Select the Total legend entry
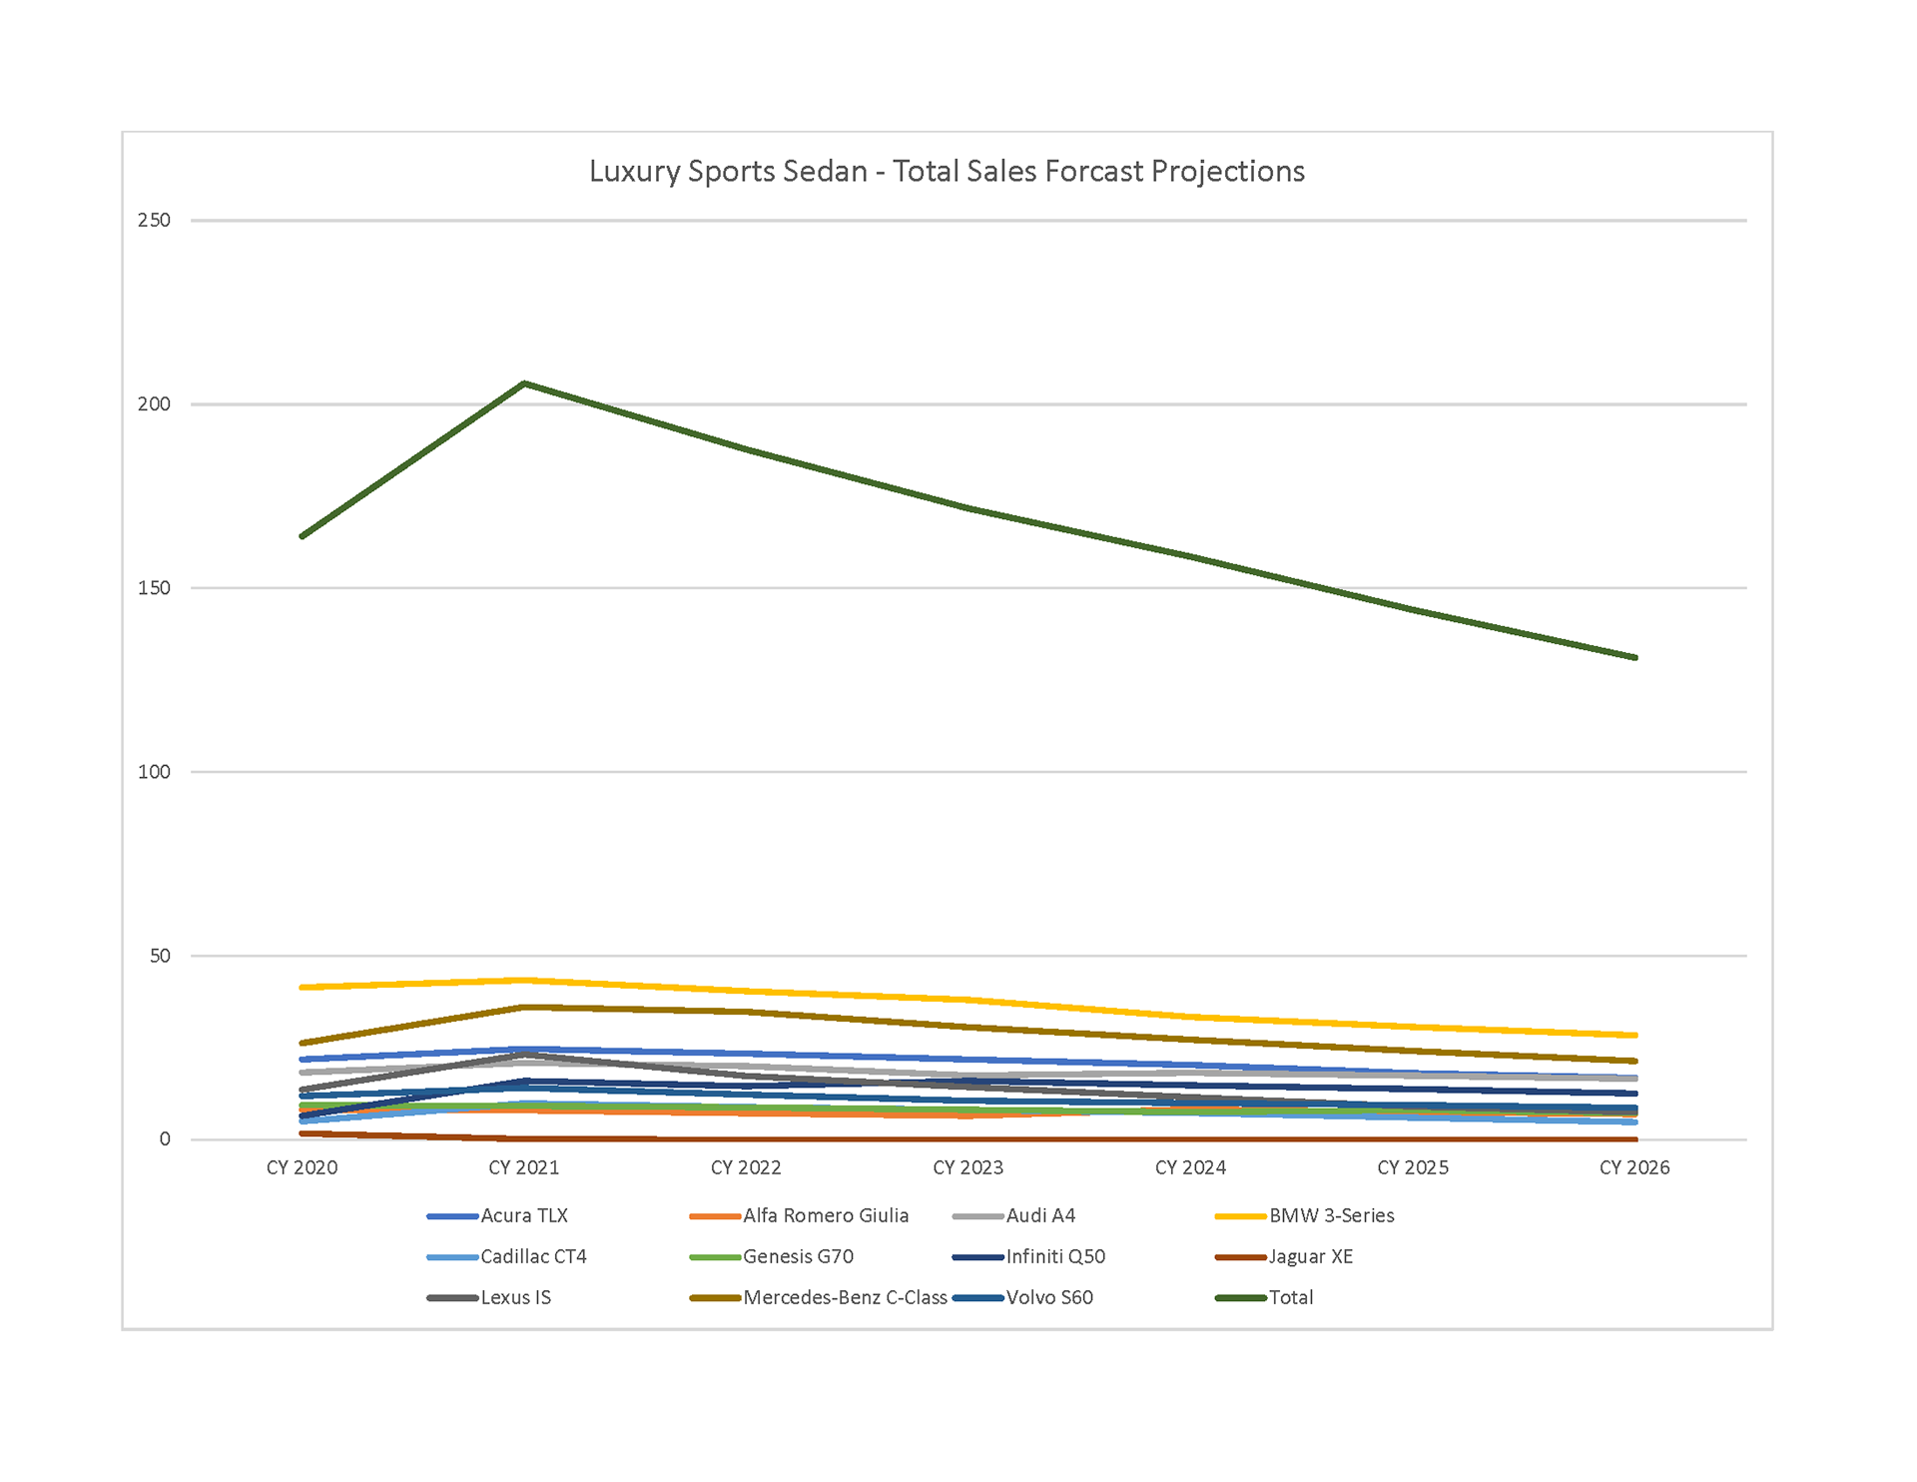Viewport: 1917px width, 1482px height. click(x=1290, y=1297)
